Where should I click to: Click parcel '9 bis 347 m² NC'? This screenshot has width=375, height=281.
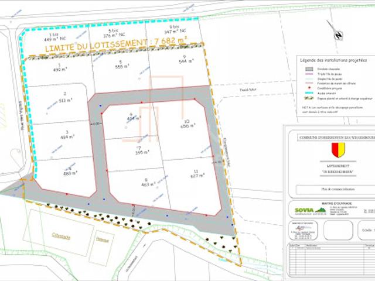coord(175,27)
